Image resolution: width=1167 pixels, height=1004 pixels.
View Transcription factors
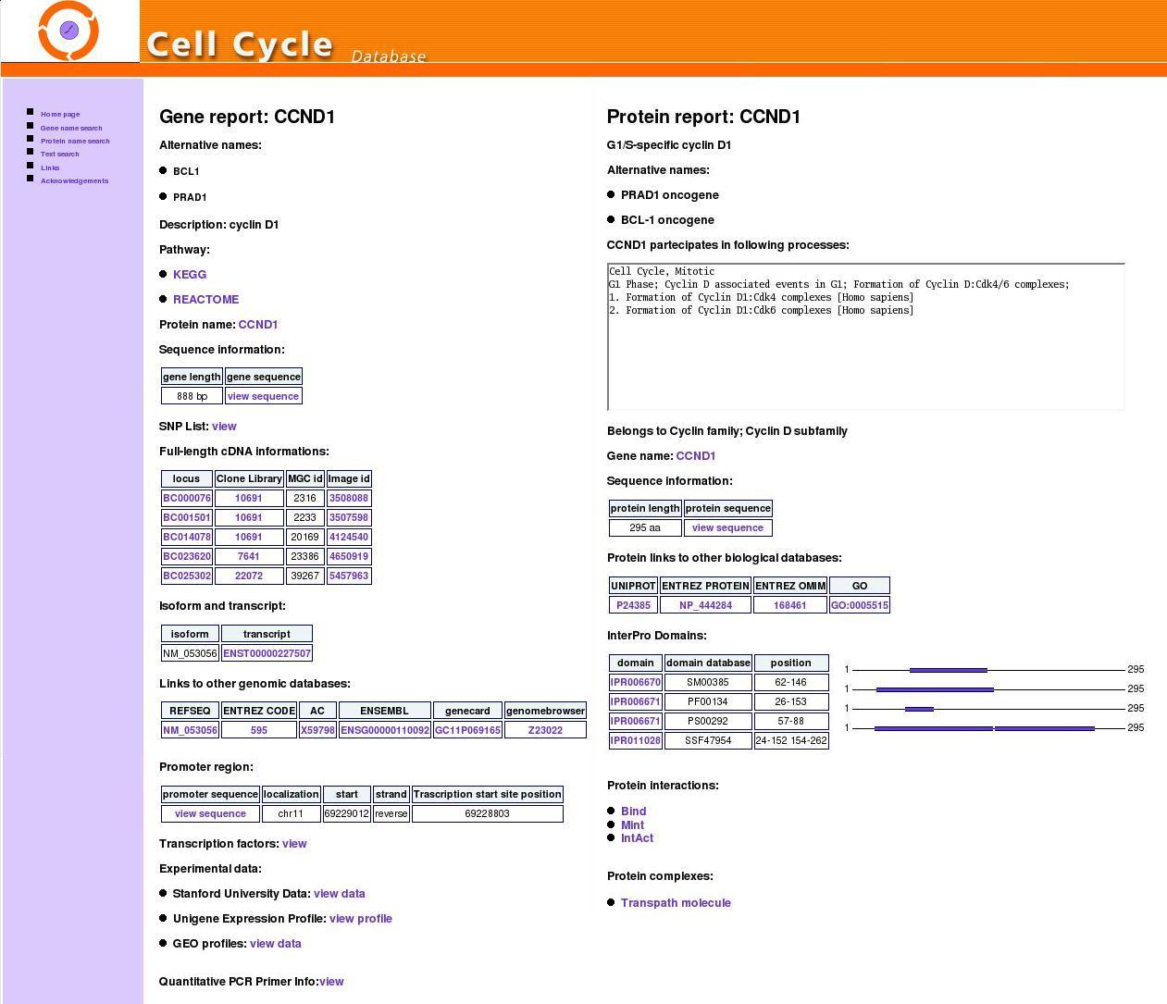click(294, 844)
